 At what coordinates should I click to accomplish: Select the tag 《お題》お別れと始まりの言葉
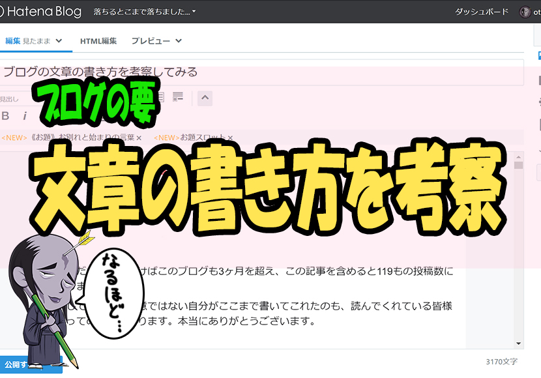[82, 138]
